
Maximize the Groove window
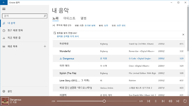click(x=178, y=2)
